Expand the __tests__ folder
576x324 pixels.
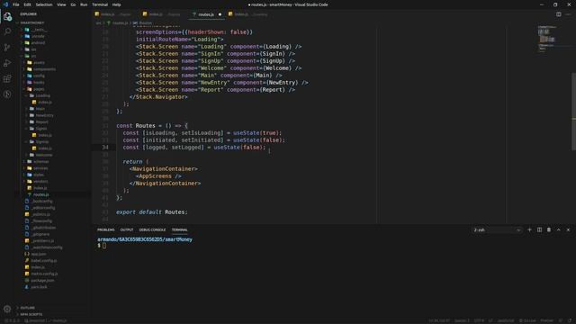[39, 30]
